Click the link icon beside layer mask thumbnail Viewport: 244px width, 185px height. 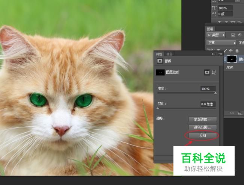tap(225, 59)
